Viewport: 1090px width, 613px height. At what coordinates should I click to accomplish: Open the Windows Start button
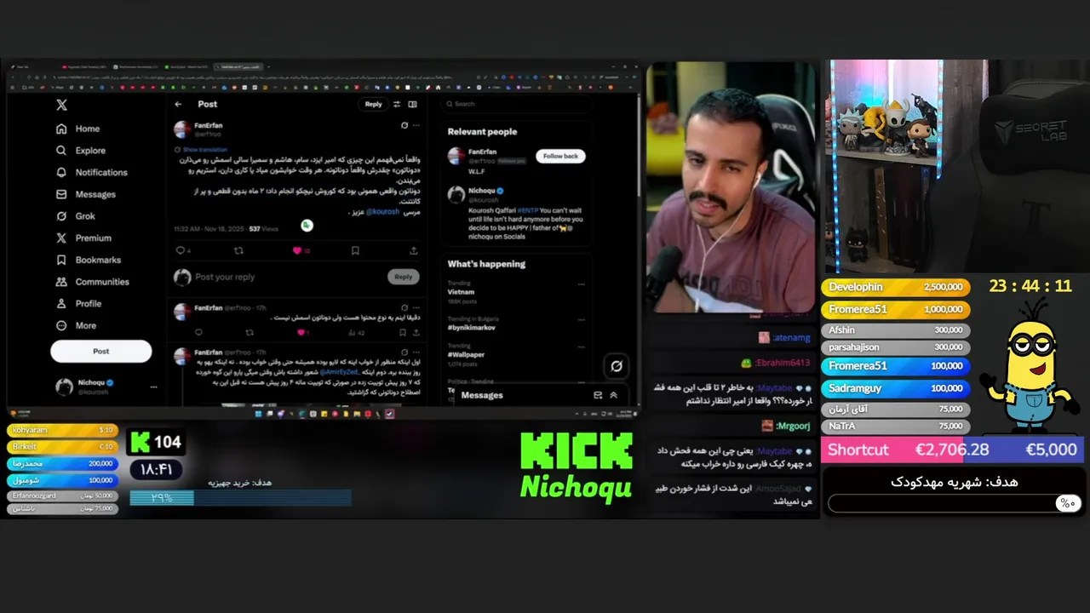pyautogui.click(x=259, y=414)
